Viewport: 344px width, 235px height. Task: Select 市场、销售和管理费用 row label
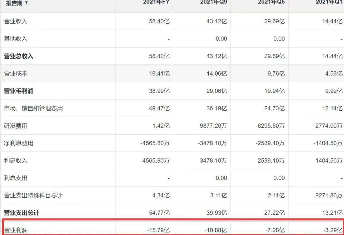[33, 108]
